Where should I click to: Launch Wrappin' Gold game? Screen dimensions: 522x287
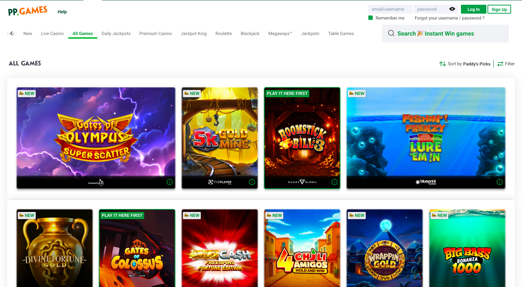385,248
